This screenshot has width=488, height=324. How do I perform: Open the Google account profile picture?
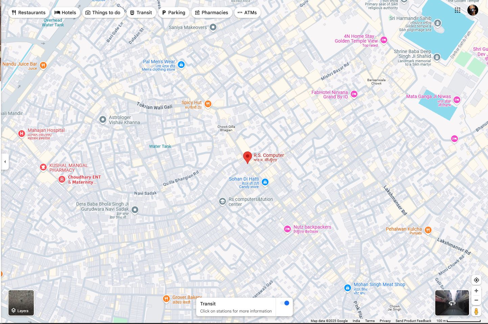[x=473, y=10]
